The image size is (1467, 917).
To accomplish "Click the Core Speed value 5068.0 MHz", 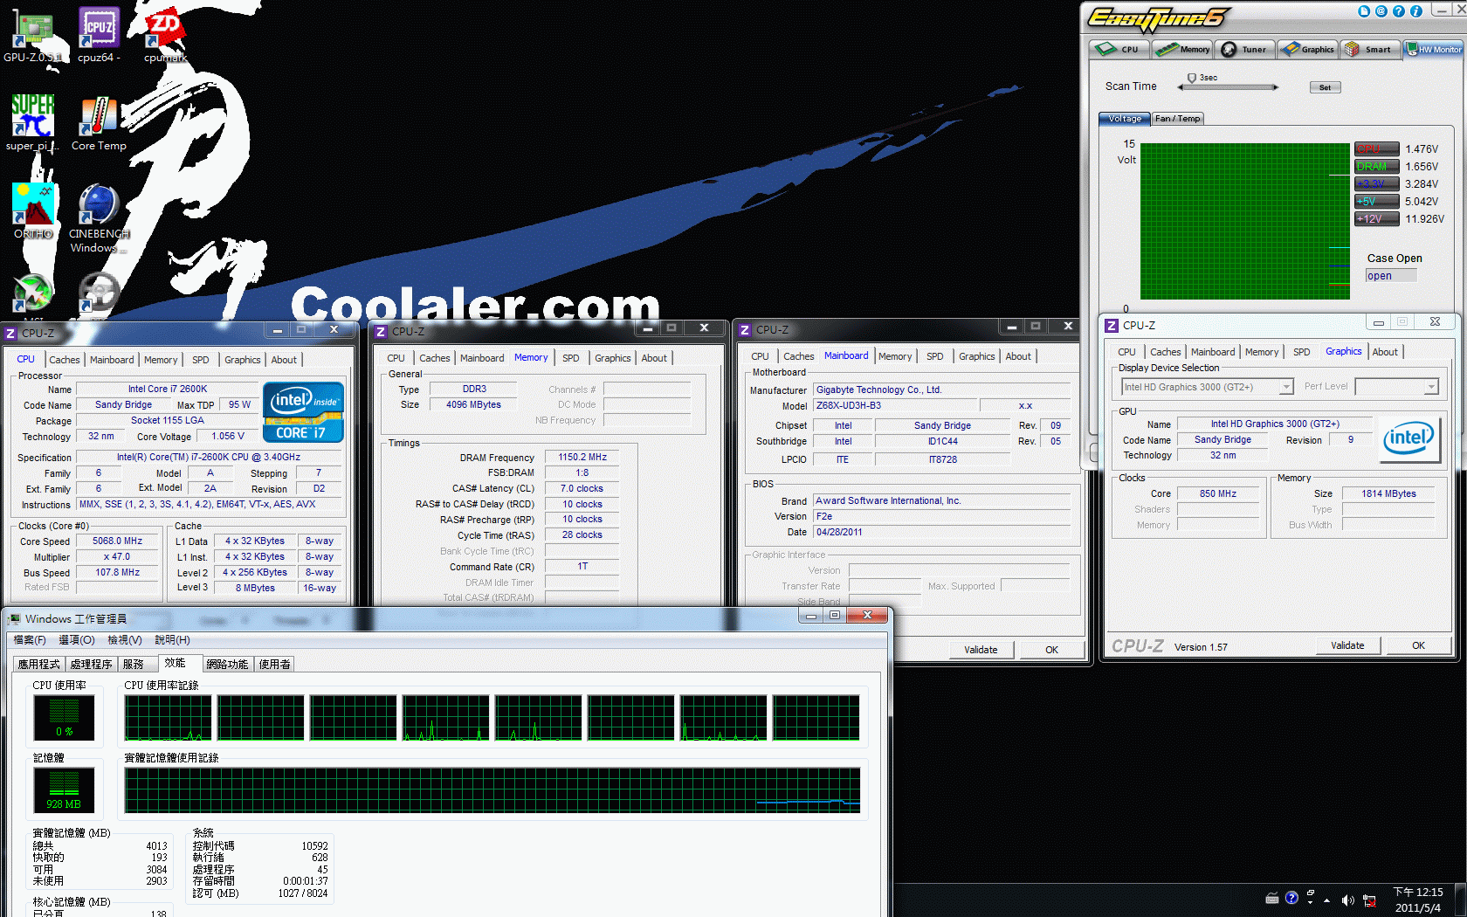I will tap(117, 541).
